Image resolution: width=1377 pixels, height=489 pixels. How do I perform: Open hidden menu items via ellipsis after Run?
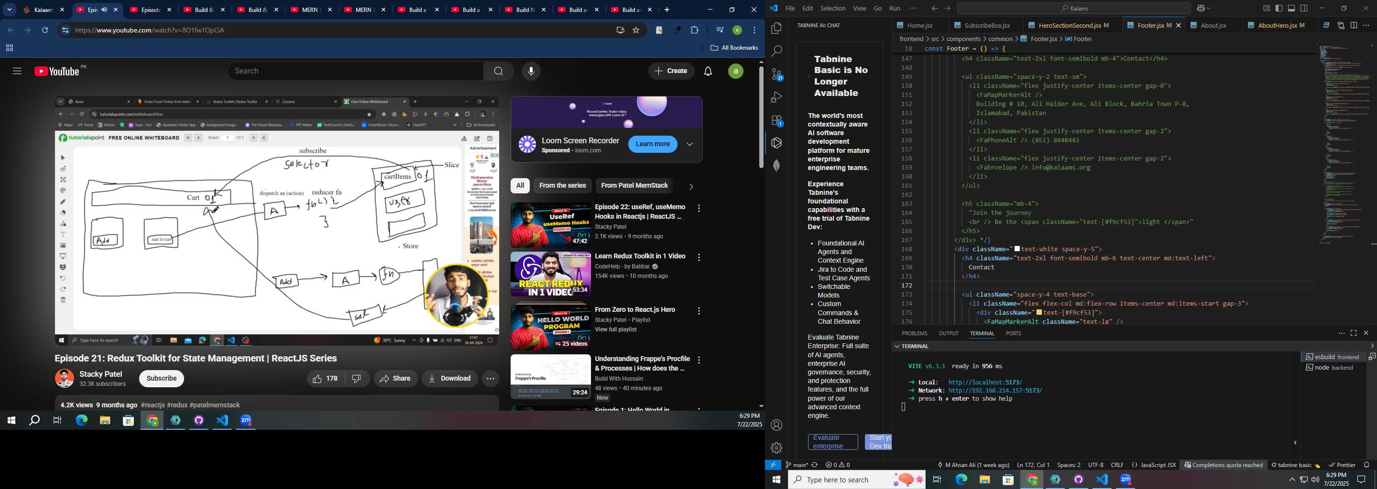pyautogui.click(x=913, y=9)
